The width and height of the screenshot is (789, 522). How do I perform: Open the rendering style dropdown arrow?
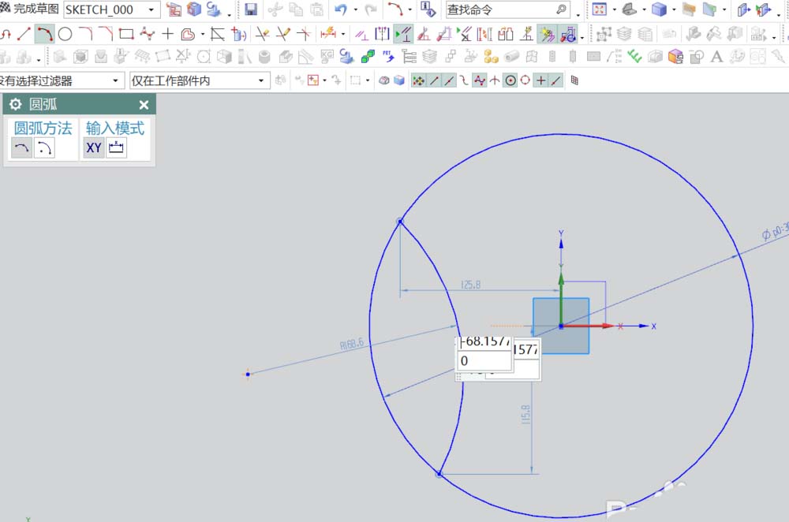673,9
